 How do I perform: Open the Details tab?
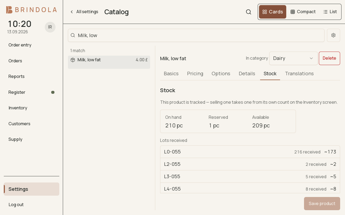(x=247, y=74)
